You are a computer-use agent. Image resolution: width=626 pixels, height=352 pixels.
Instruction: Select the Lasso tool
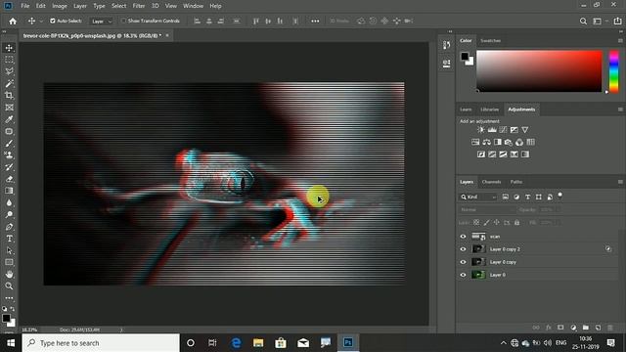click(x=9, y=71)
